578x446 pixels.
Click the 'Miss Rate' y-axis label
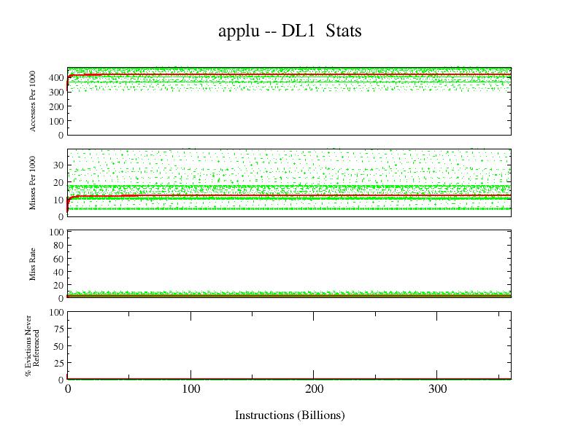[33, 264]
